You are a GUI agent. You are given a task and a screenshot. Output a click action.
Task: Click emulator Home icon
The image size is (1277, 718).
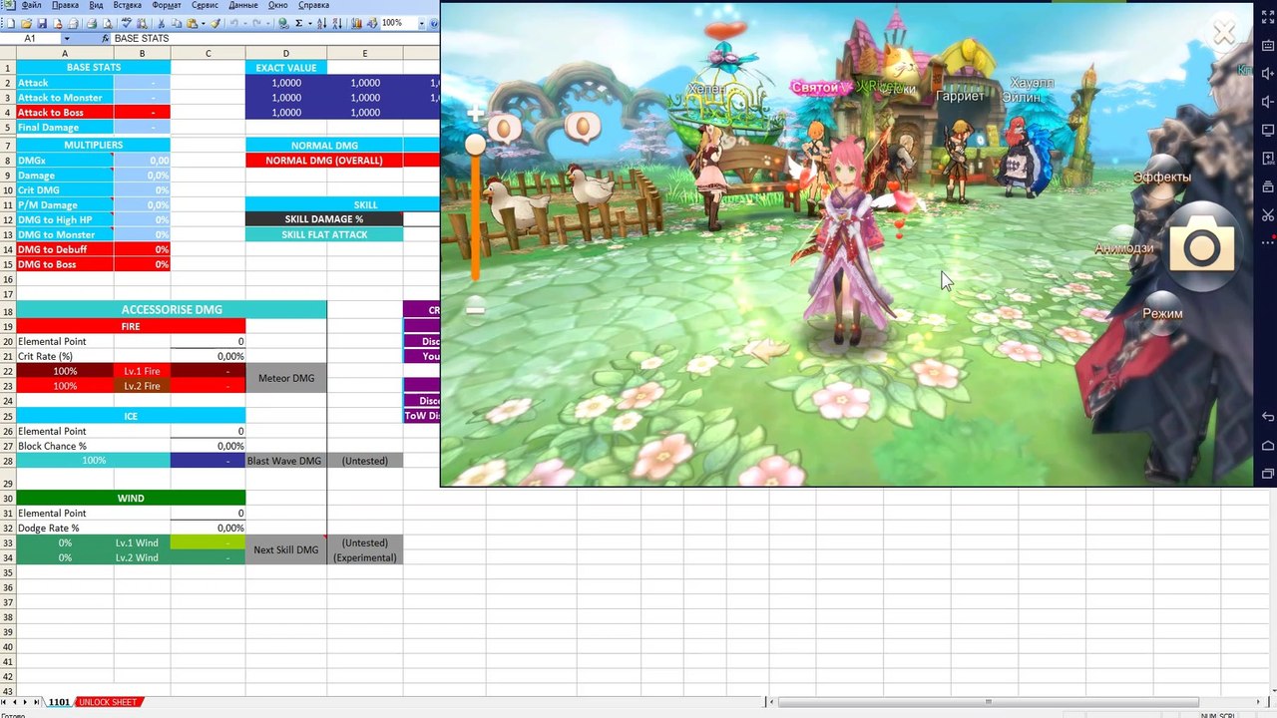[1267, 445]
